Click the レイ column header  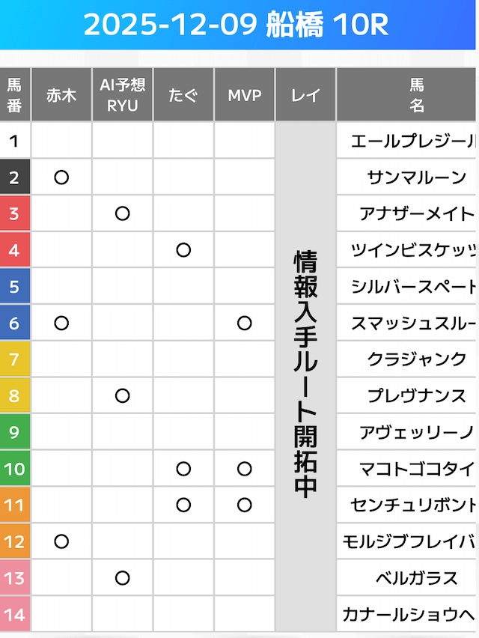[x=305, y=95]
